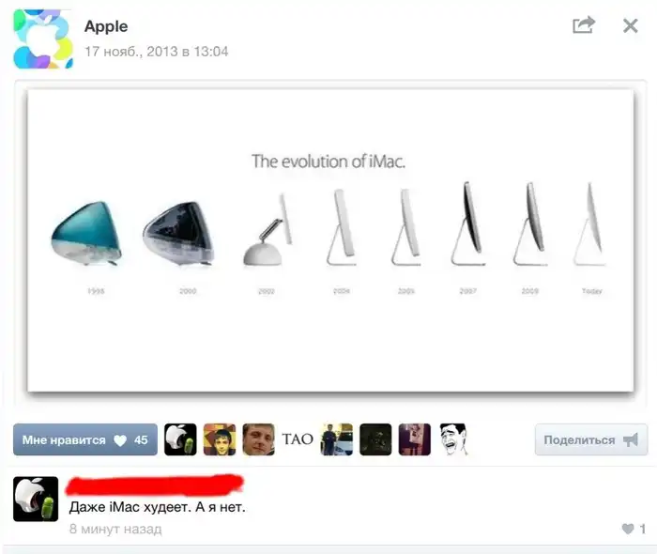Close the photo viewer with X icon
Viewport: 657px width, 554px height.
point(630,26)
